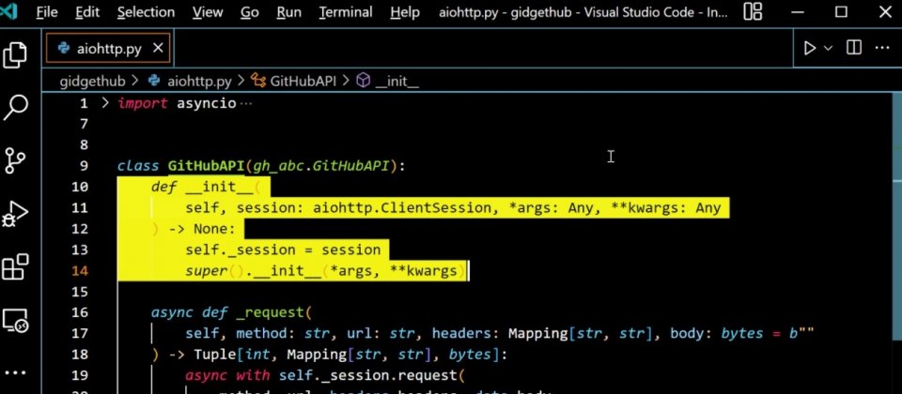Click gidgethub folder in breadcrumb
This screenshot has width=902, height=394.
(x=93, y=81)
